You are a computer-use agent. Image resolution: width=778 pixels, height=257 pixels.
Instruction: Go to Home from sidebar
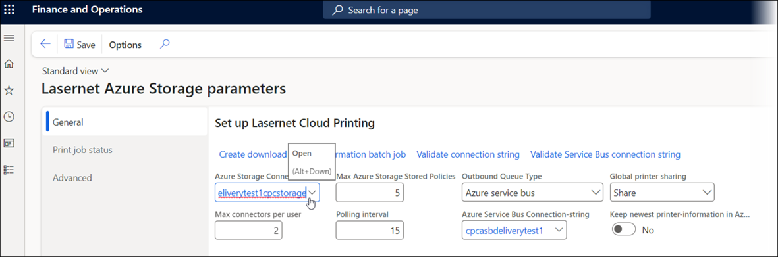pyautogui.click(x=9, y=64)
